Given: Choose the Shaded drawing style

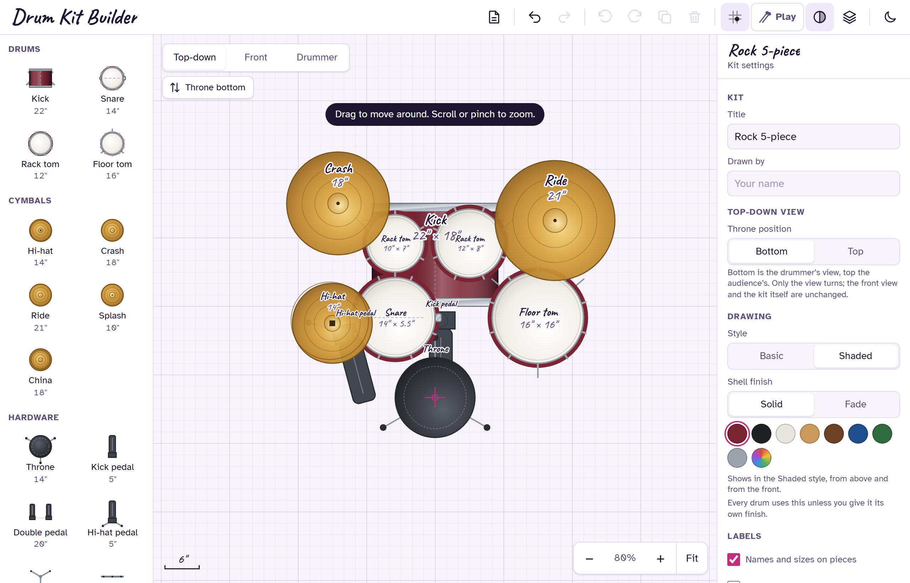Looking at the screenshot, I should click(855, 356).
